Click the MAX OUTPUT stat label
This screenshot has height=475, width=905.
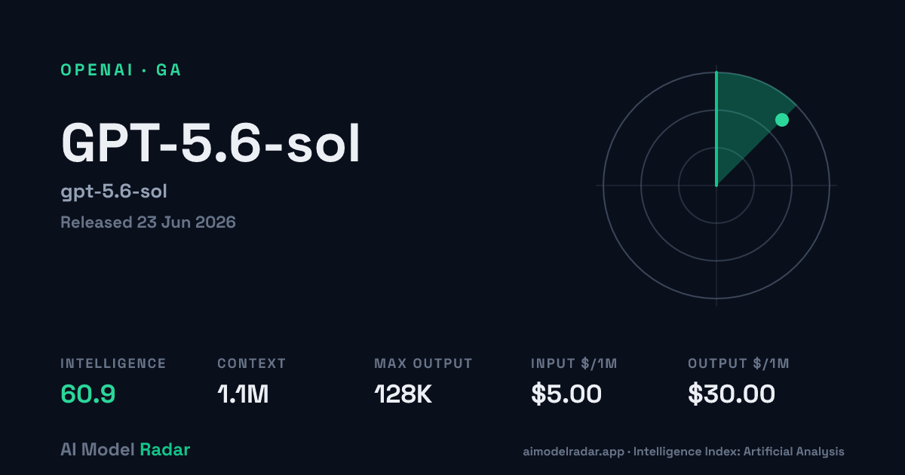(423, 363)
